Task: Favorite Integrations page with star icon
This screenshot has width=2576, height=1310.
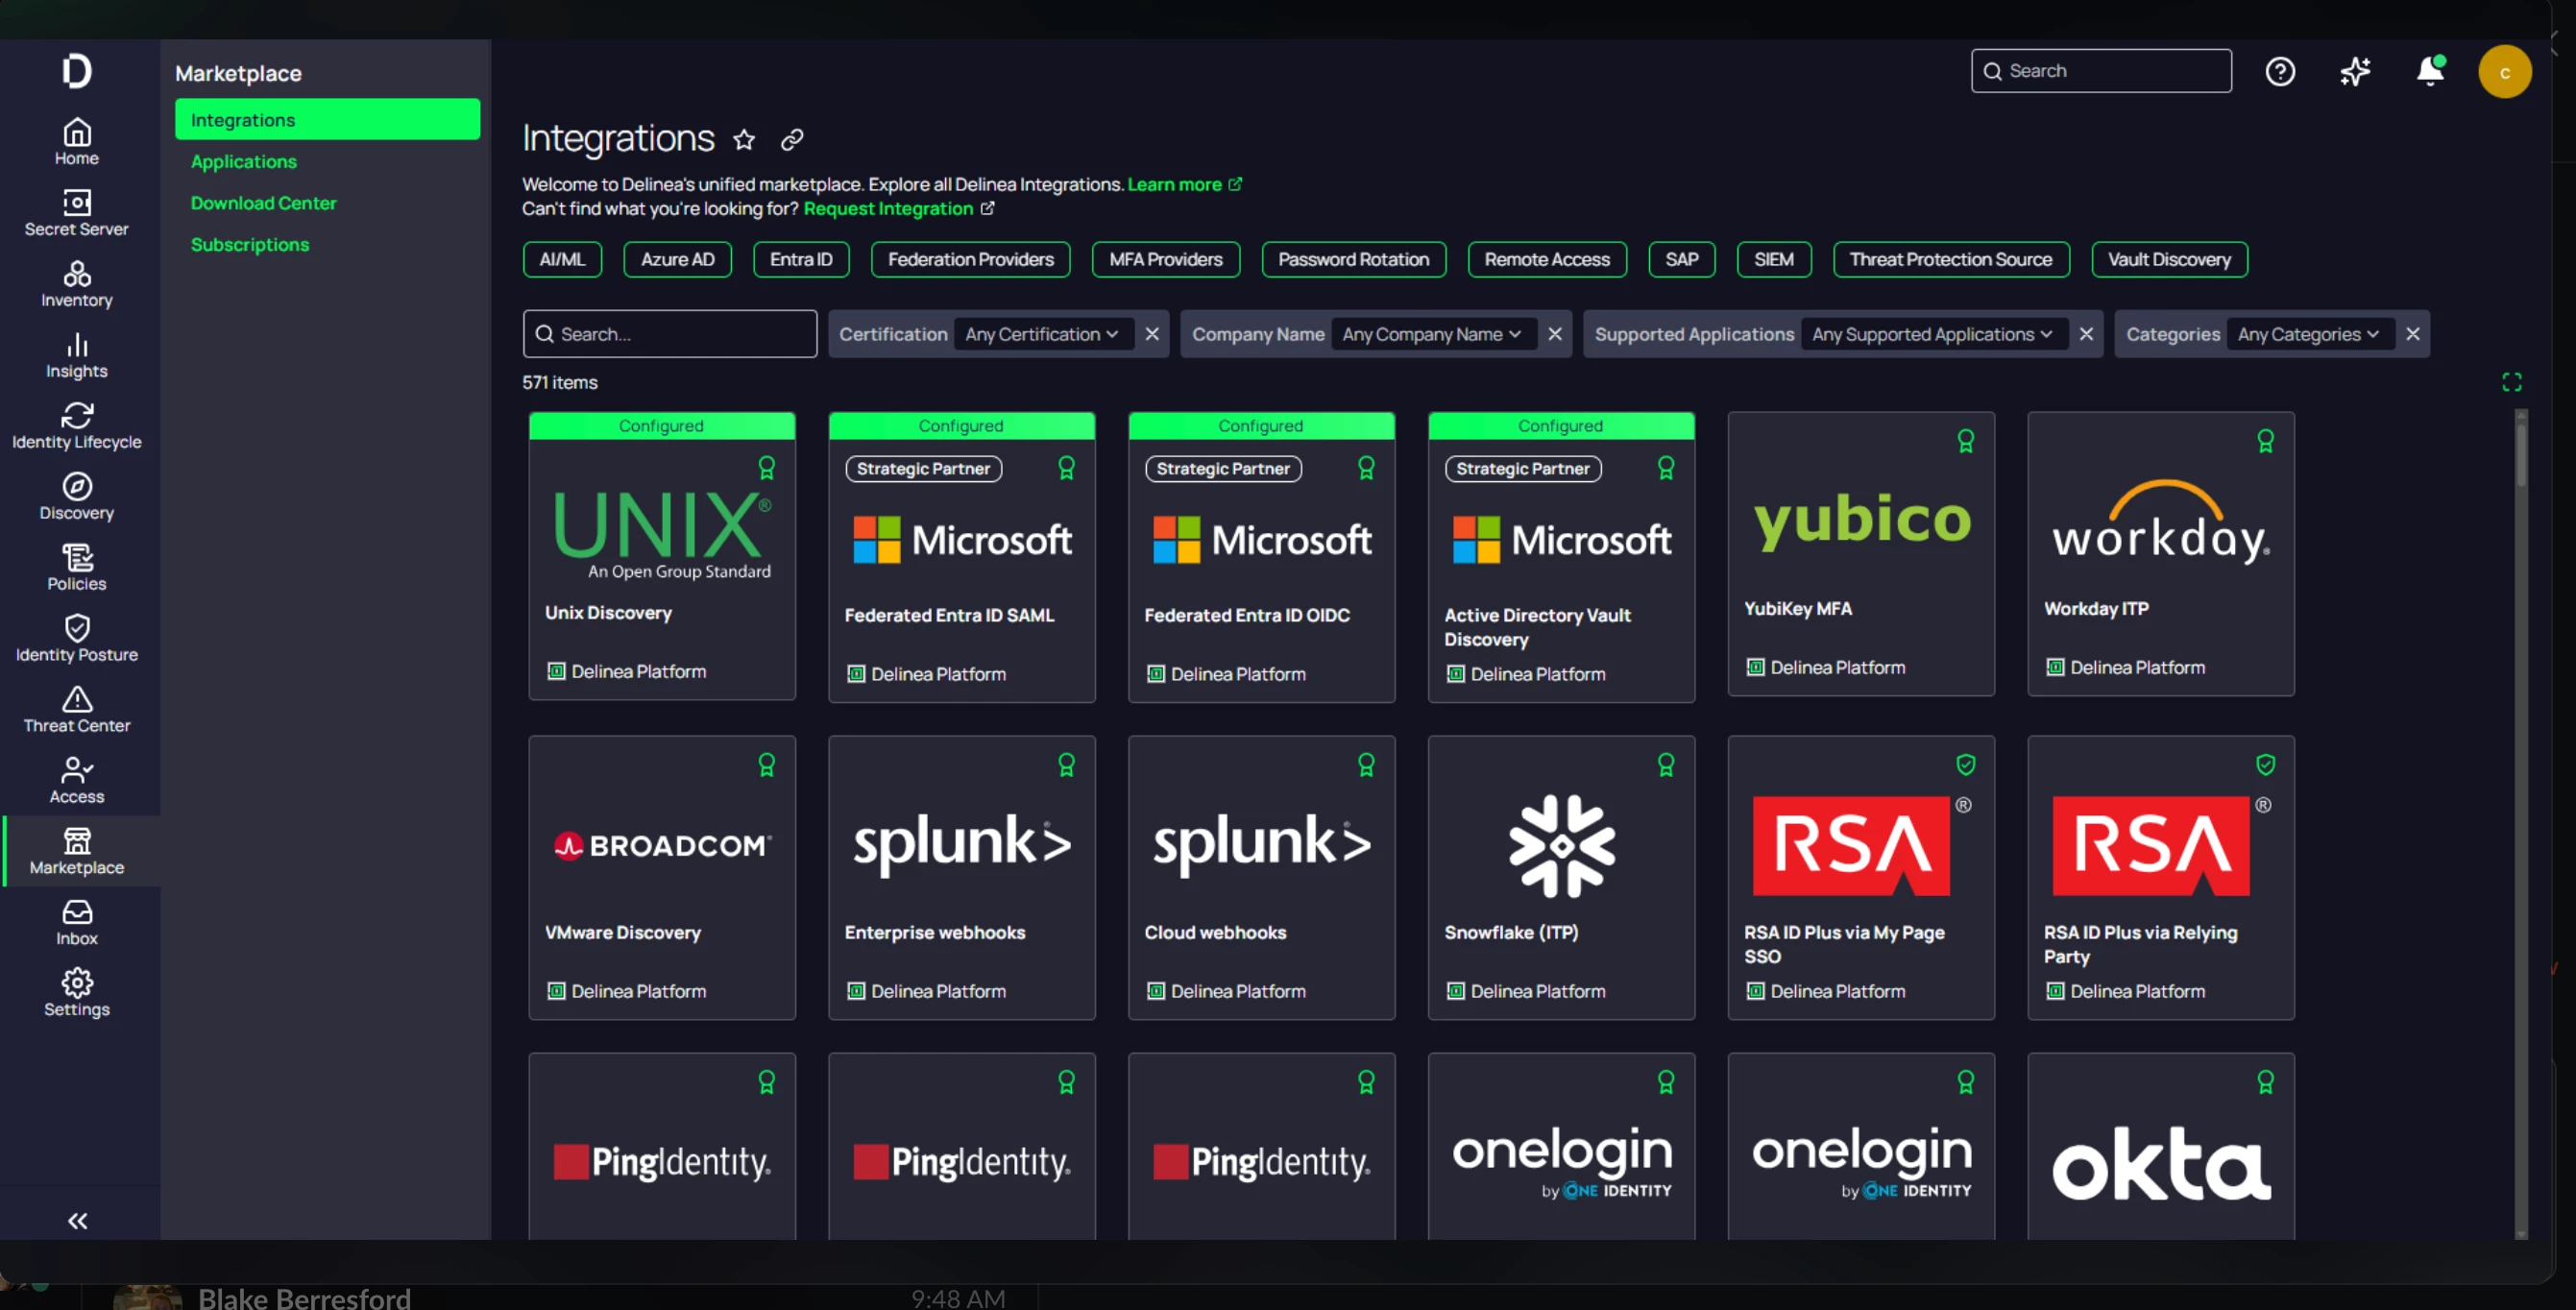Action: coord(744,139)
